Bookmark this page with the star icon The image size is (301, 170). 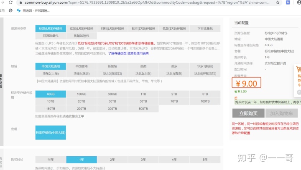click(x=278, y=2)
